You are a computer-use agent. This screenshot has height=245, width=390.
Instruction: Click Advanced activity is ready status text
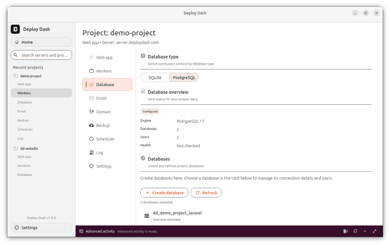click(x=137, y=231)
